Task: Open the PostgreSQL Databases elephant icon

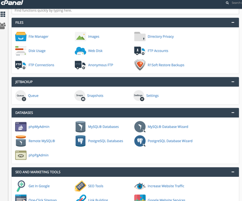Action: pyautogui.click(x=81, y=141)
